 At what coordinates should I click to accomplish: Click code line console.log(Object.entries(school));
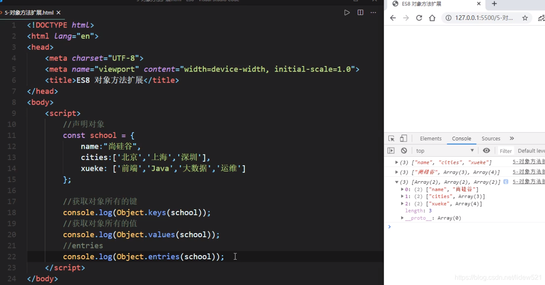[144, 257]
